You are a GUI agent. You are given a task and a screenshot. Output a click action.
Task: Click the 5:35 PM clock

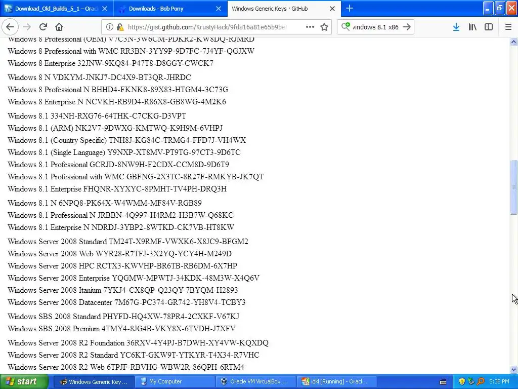point(499,382)
